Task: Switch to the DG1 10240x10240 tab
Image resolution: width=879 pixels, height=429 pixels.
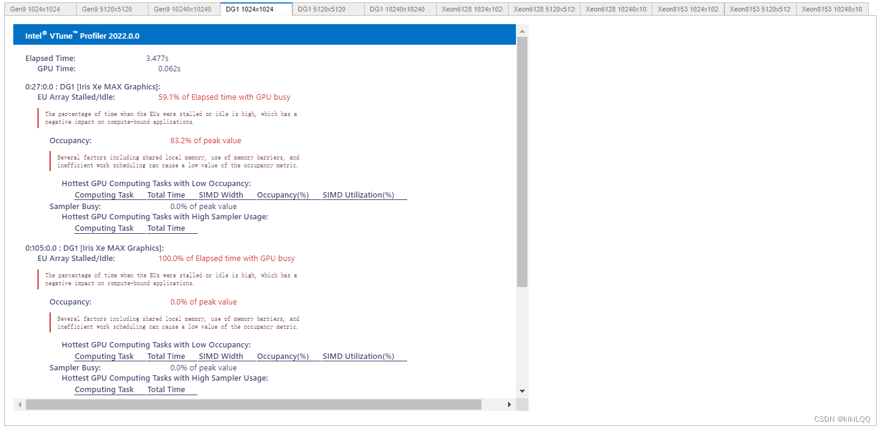Action: tap(400, 9)
